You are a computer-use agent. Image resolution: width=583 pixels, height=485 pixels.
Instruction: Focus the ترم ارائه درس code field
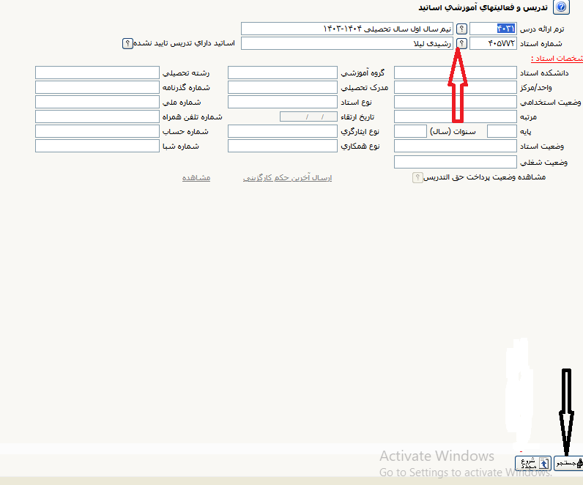pyautogui.click(x=492, y=29)
